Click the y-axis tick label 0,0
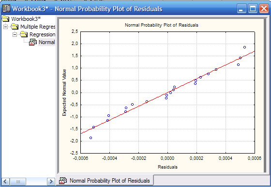This screenshot has width=271, height=187. 75,93
